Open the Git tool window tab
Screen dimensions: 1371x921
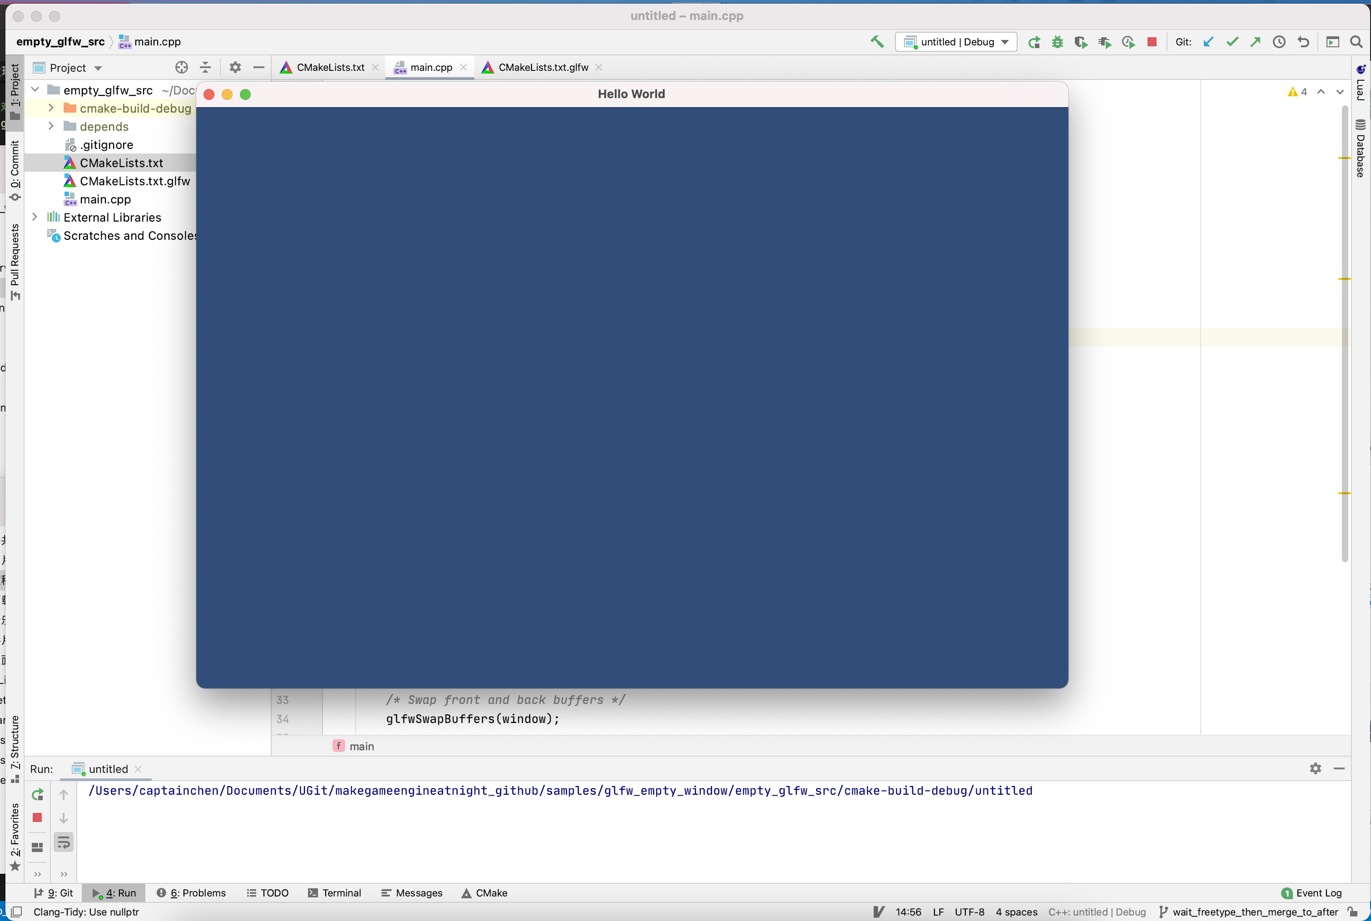[54, 893]
